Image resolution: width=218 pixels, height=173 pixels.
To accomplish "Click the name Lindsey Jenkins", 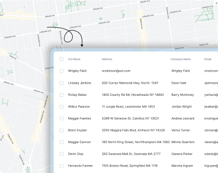I will [79, 83].
